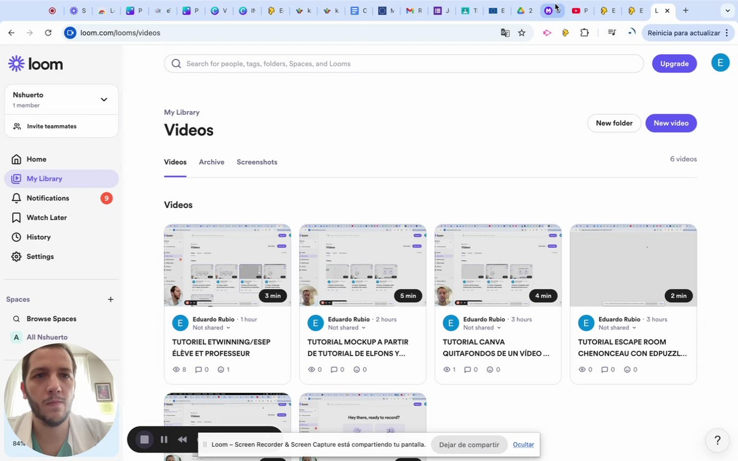Click views eye icon on MOCKUP video
This screenshot has width=738, height=461.
[x=311, y=370]
